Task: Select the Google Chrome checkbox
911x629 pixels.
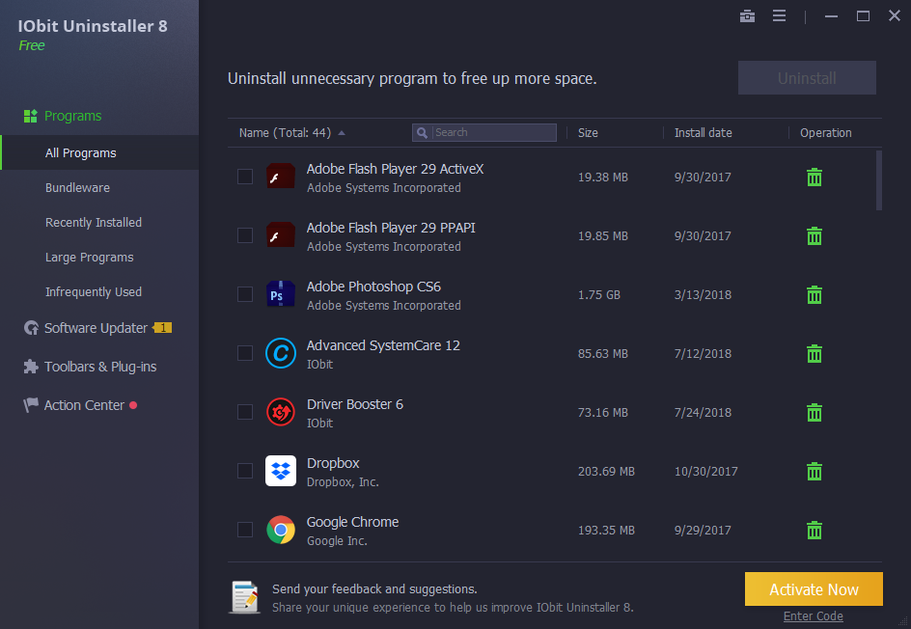Action: point(245,530)
